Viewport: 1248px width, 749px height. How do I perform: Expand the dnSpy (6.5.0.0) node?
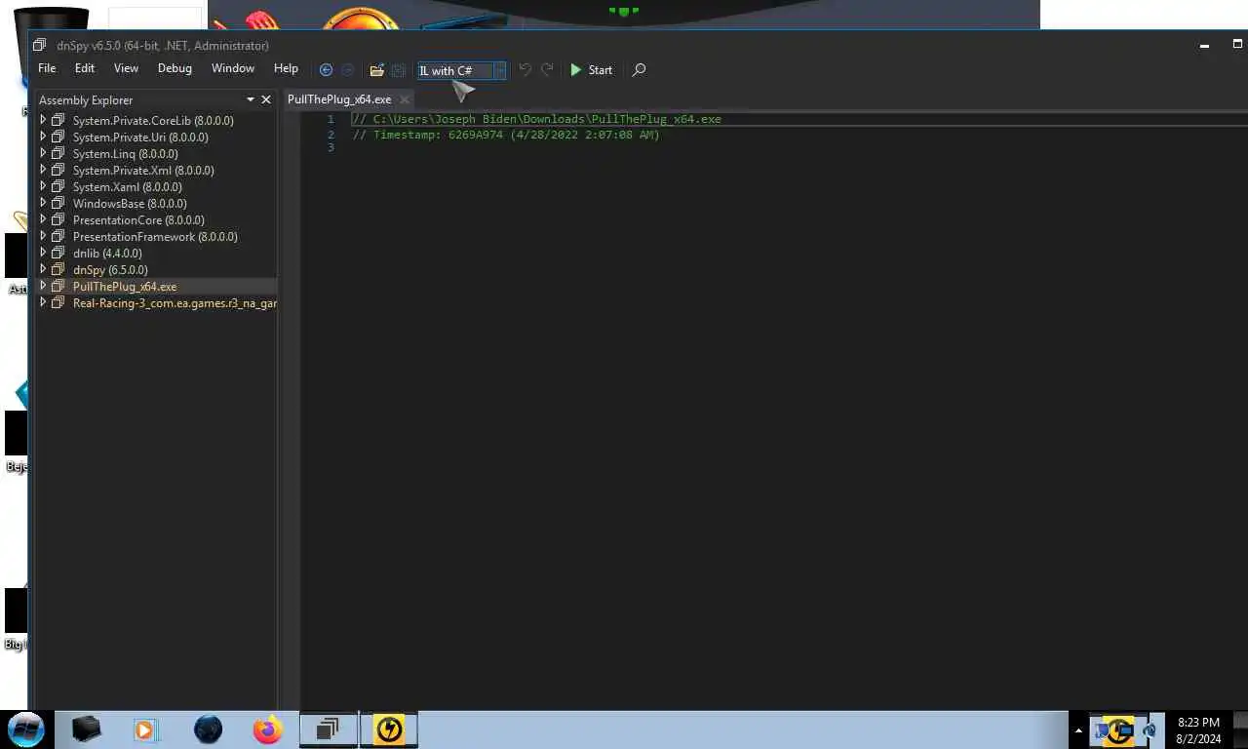click(43, 269)
